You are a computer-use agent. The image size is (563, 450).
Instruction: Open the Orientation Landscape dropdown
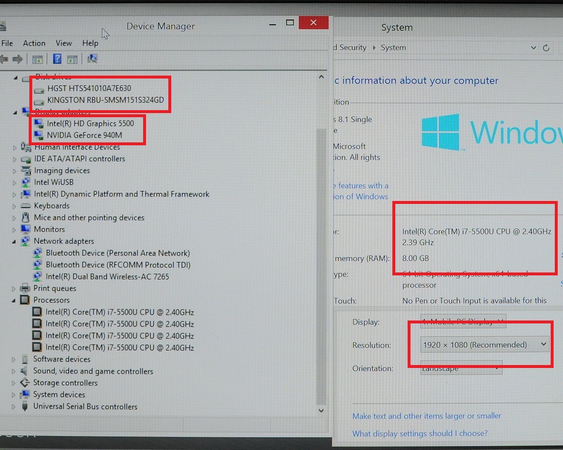461,368
